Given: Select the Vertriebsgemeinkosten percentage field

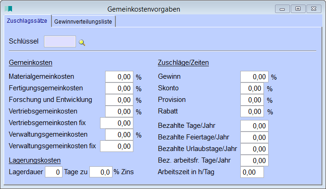Looking at the screenshot, I should point(119,112).
